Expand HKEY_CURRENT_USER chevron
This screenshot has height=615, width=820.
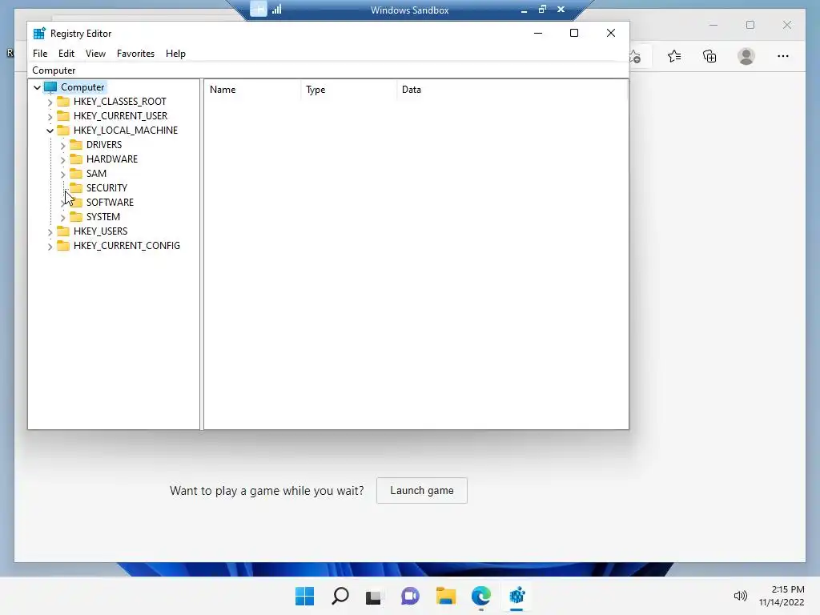click(x=50, y=116)
